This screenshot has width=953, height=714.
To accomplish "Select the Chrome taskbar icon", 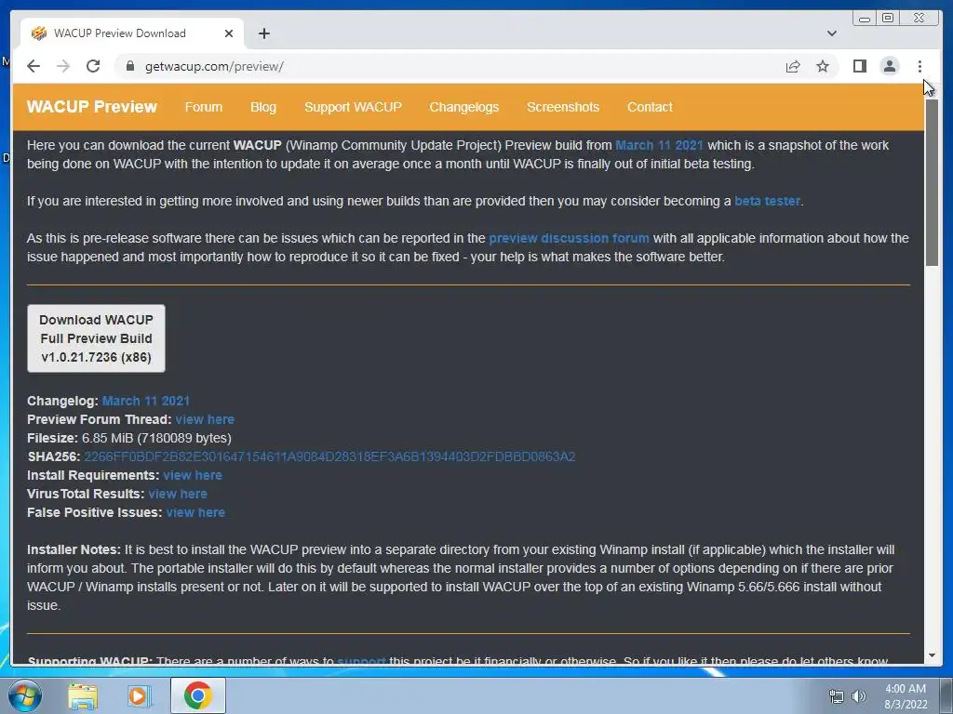I will 198,695.
